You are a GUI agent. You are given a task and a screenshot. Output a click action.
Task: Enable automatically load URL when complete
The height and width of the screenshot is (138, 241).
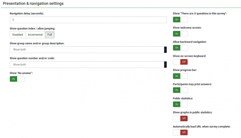pyautogui.click(x=180, y=132)
